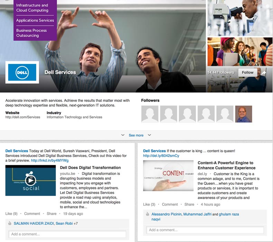This screenshot has width=273, height=242.
Task: Open the del.ly/6042smCy link
Action: 161,156
